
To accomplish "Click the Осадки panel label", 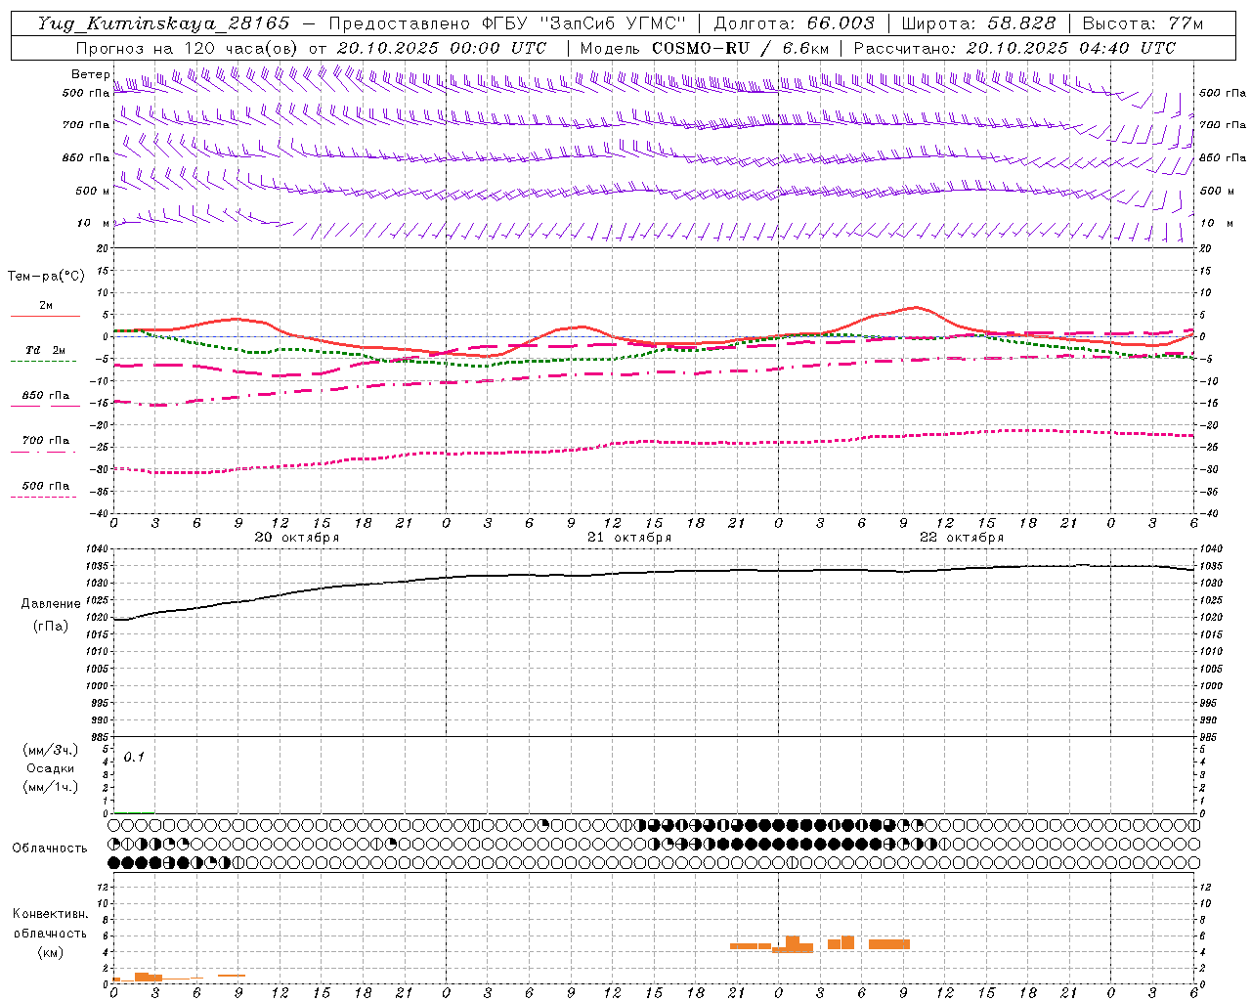I will [51, 768].
